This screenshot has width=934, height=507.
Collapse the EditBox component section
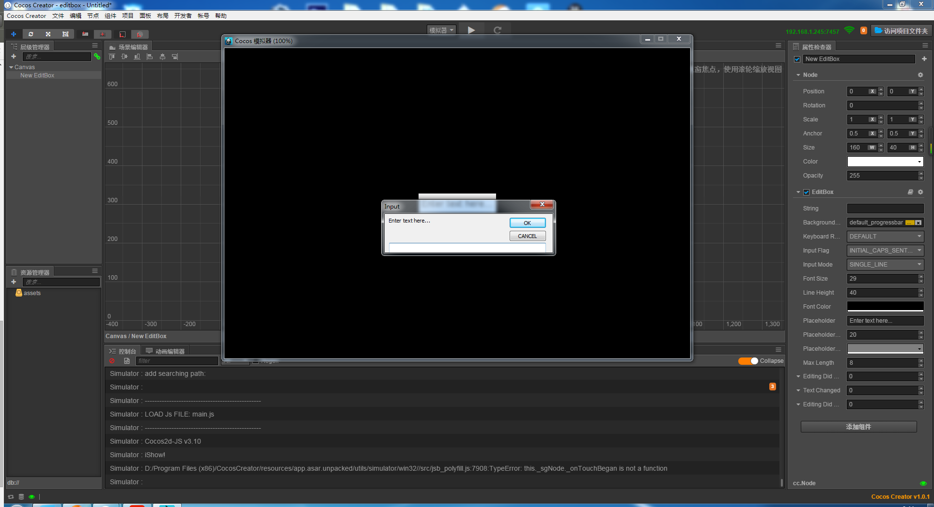(x=798, y=192)
